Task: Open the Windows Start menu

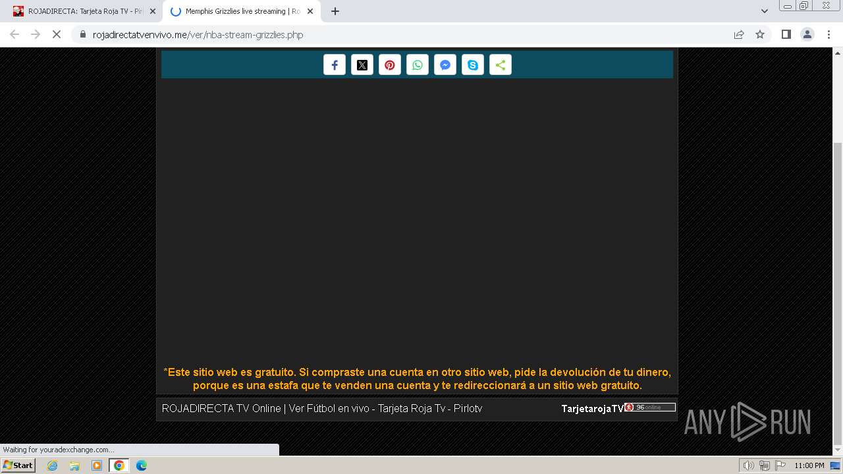Action: (18, 465)
